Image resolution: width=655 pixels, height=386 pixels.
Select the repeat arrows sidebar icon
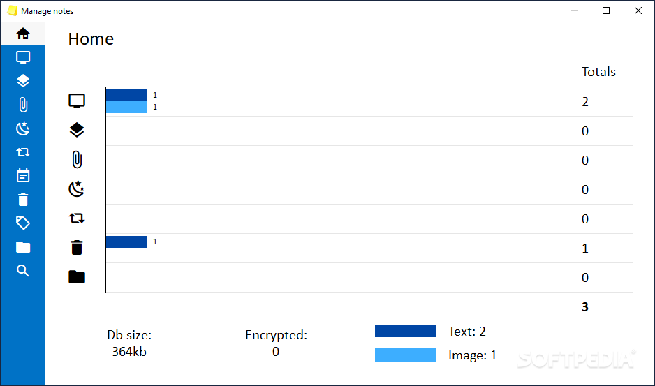(x=23, y=152)
